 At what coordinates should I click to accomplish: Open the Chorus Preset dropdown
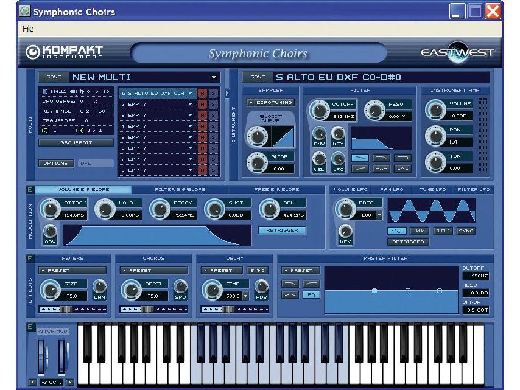[154, 270]
